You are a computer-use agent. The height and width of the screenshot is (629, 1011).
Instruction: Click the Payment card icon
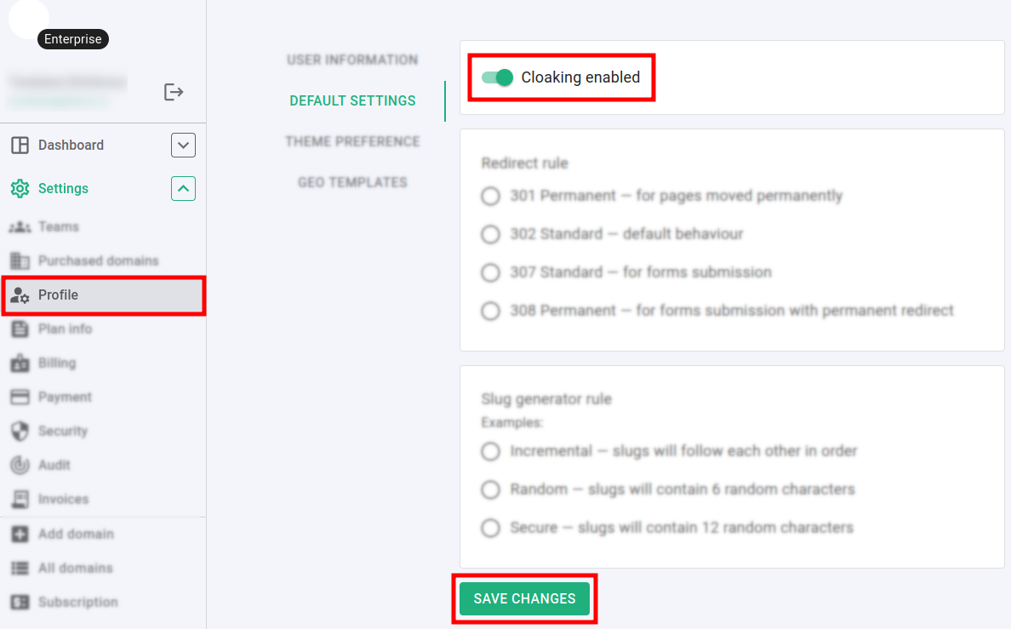coord(20,397)
